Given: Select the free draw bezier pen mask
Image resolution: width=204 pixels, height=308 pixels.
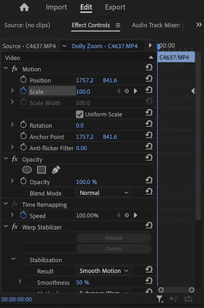Looking at the screenshot, I should coord(56,170).
